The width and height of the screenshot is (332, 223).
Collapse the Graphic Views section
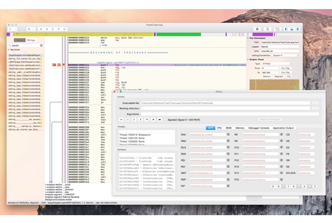(x=248, y=60)
